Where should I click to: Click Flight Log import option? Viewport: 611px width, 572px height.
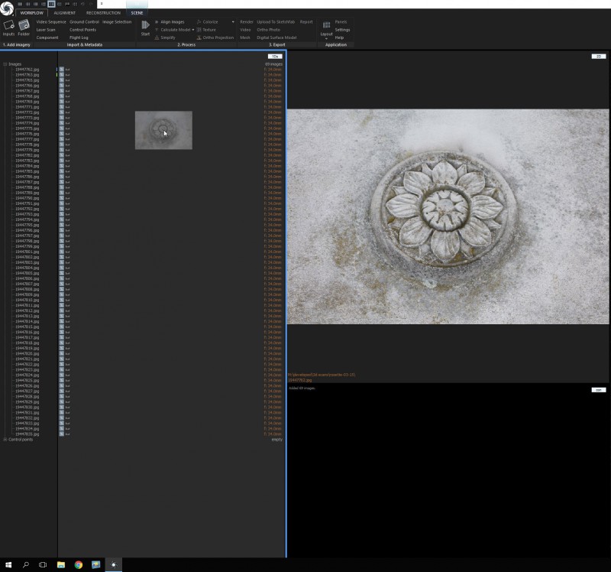coord(79,37)
